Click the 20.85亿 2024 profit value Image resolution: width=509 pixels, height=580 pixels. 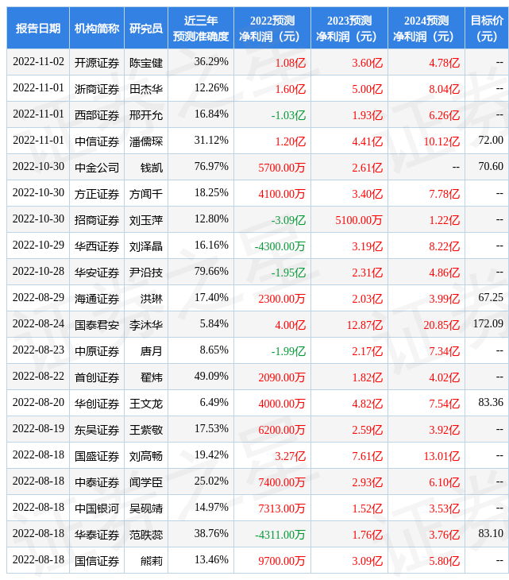(442, 325)
